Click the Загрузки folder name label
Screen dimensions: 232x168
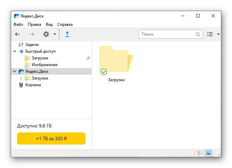(x=116, y=80)
